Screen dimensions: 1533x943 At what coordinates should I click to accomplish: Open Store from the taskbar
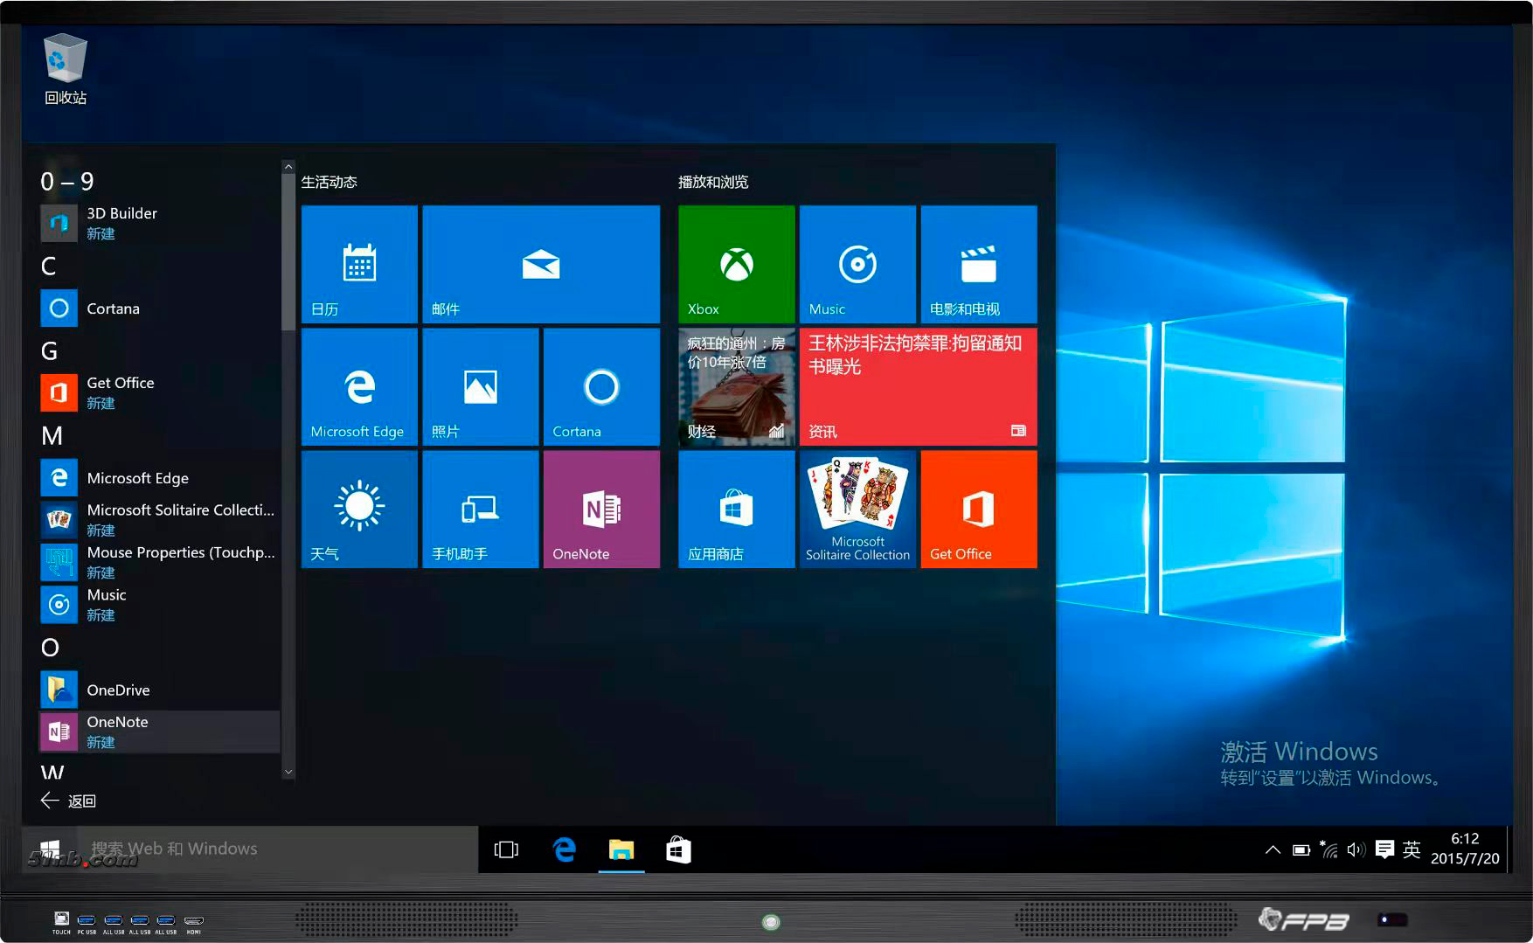coord(678,849)
